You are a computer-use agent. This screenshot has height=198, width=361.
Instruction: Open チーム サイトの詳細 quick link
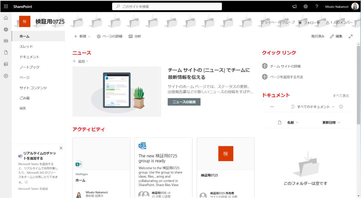[x=285, y=66]
